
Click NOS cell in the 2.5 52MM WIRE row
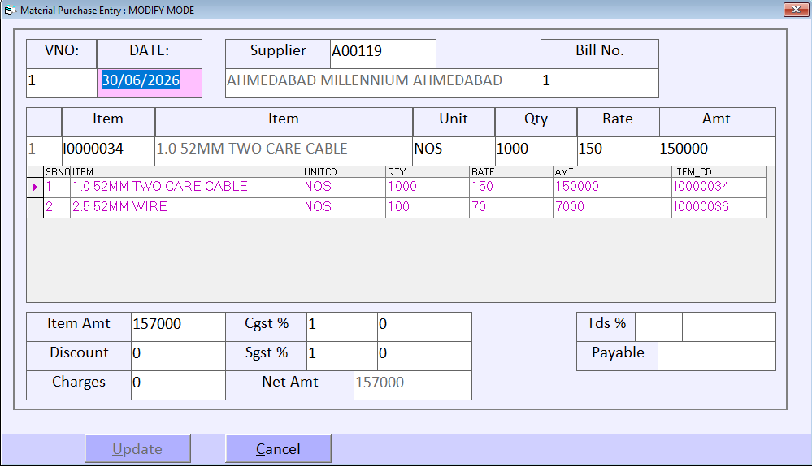[x=344, y=207]
